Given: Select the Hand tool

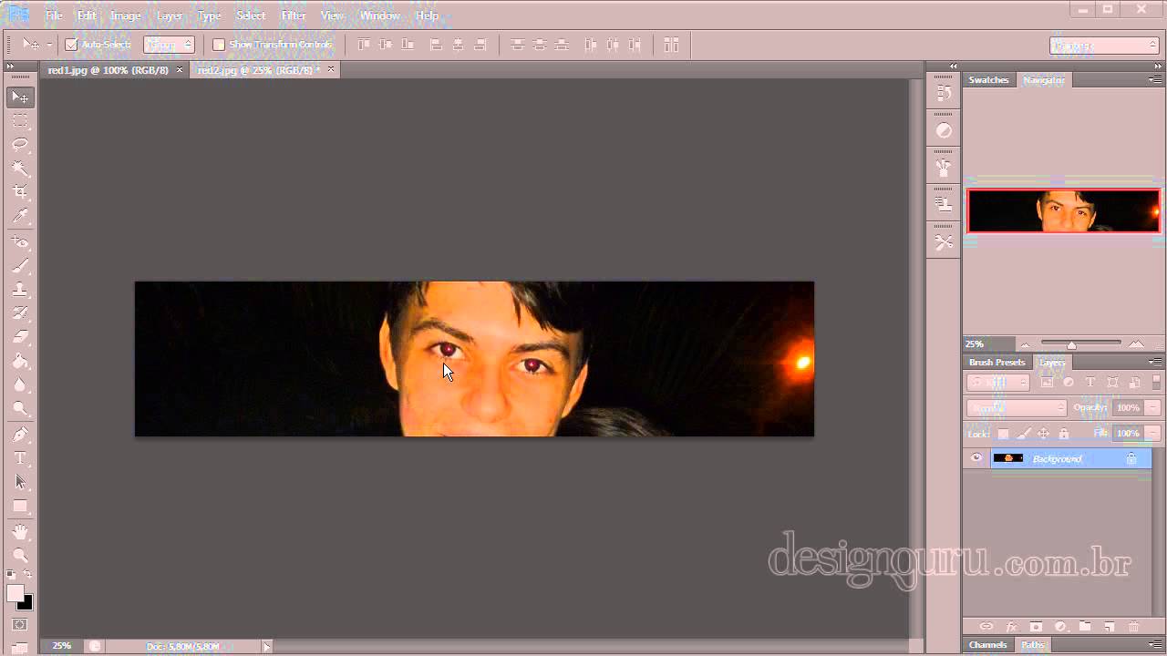Looking at the screenshot, I should coord(20,531).
